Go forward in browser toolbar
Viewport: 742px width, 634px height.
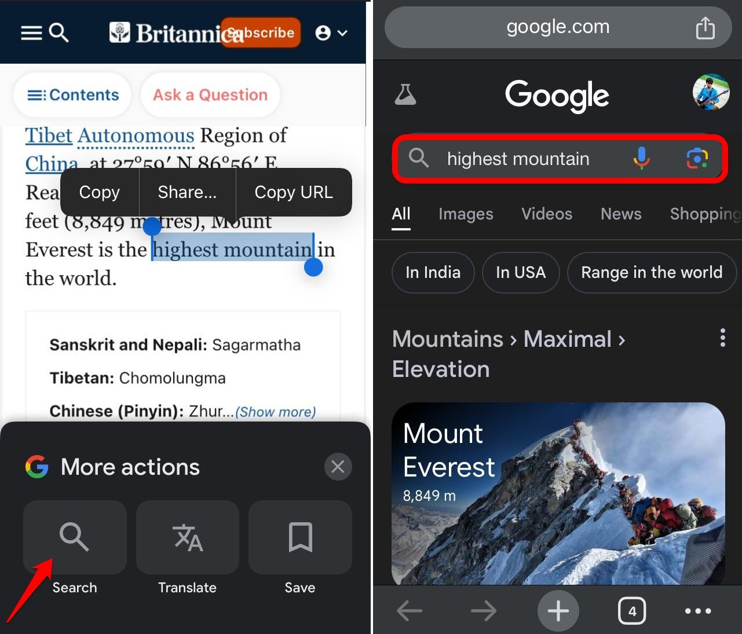(484, 611)
